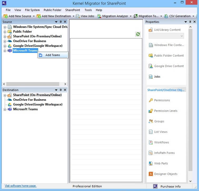
Task: Click the Windows File System icon in Source
Action: [x=10, y=27]
